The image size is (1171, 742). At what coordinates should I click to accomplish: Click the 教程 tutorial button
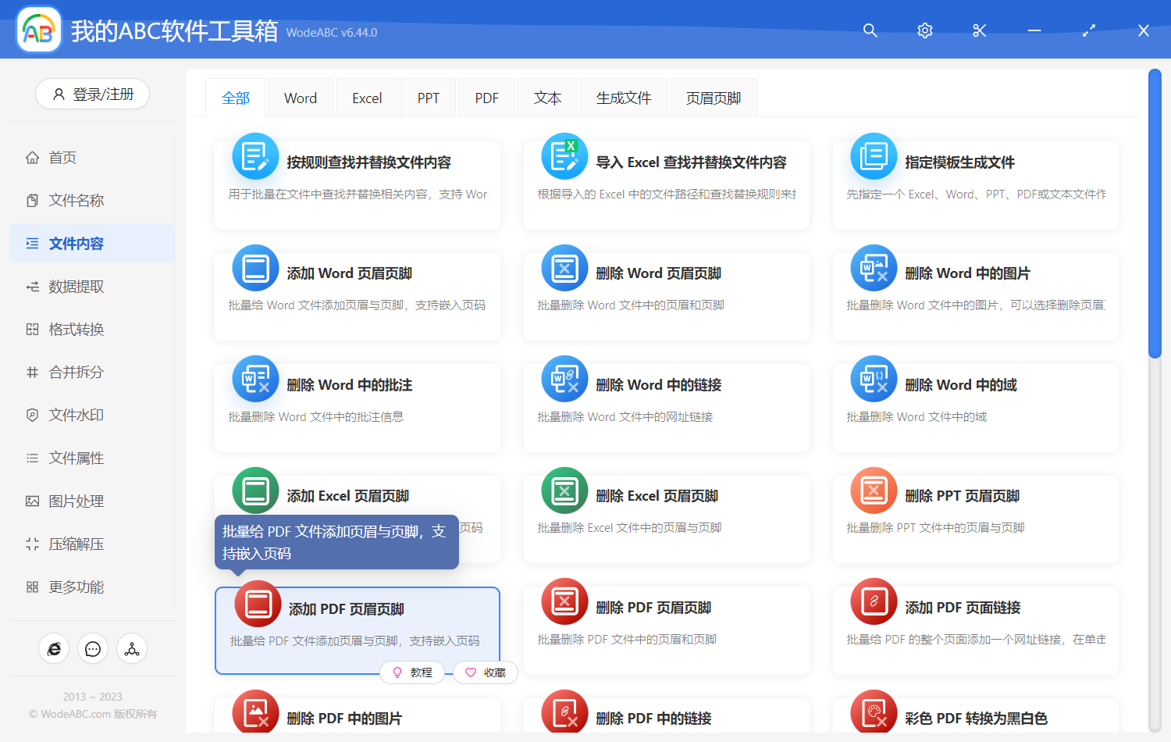click(x=412, y=672)
